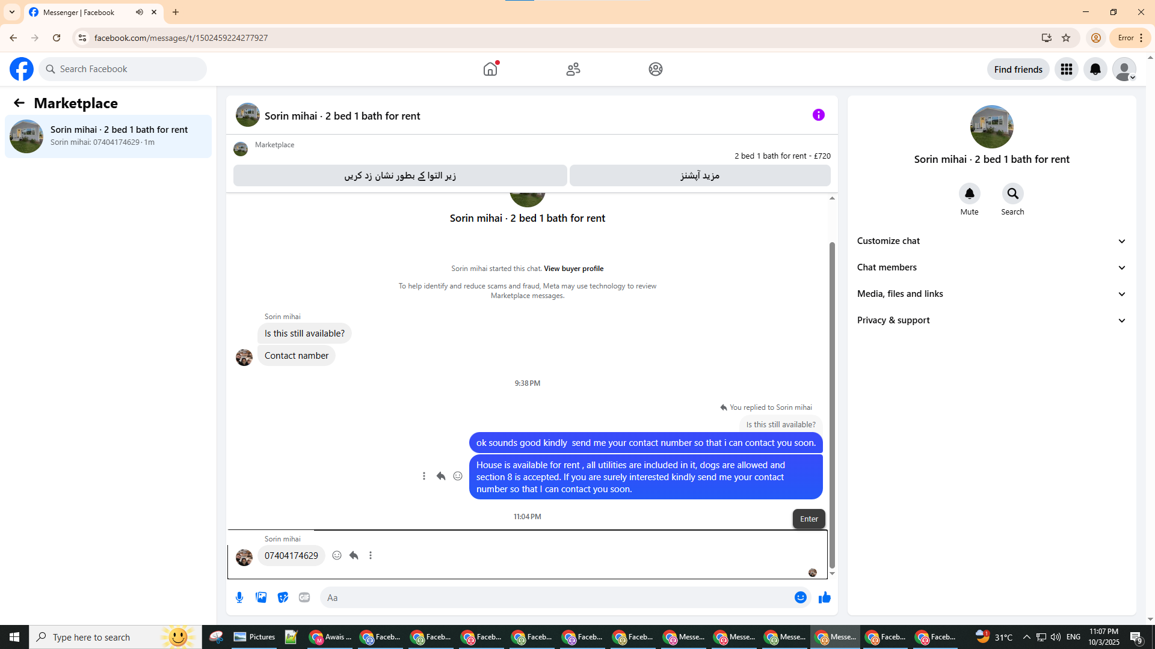This screenshot has height=649, width=1155.
Task: Reload the page
Action: (x=57, y=38)
